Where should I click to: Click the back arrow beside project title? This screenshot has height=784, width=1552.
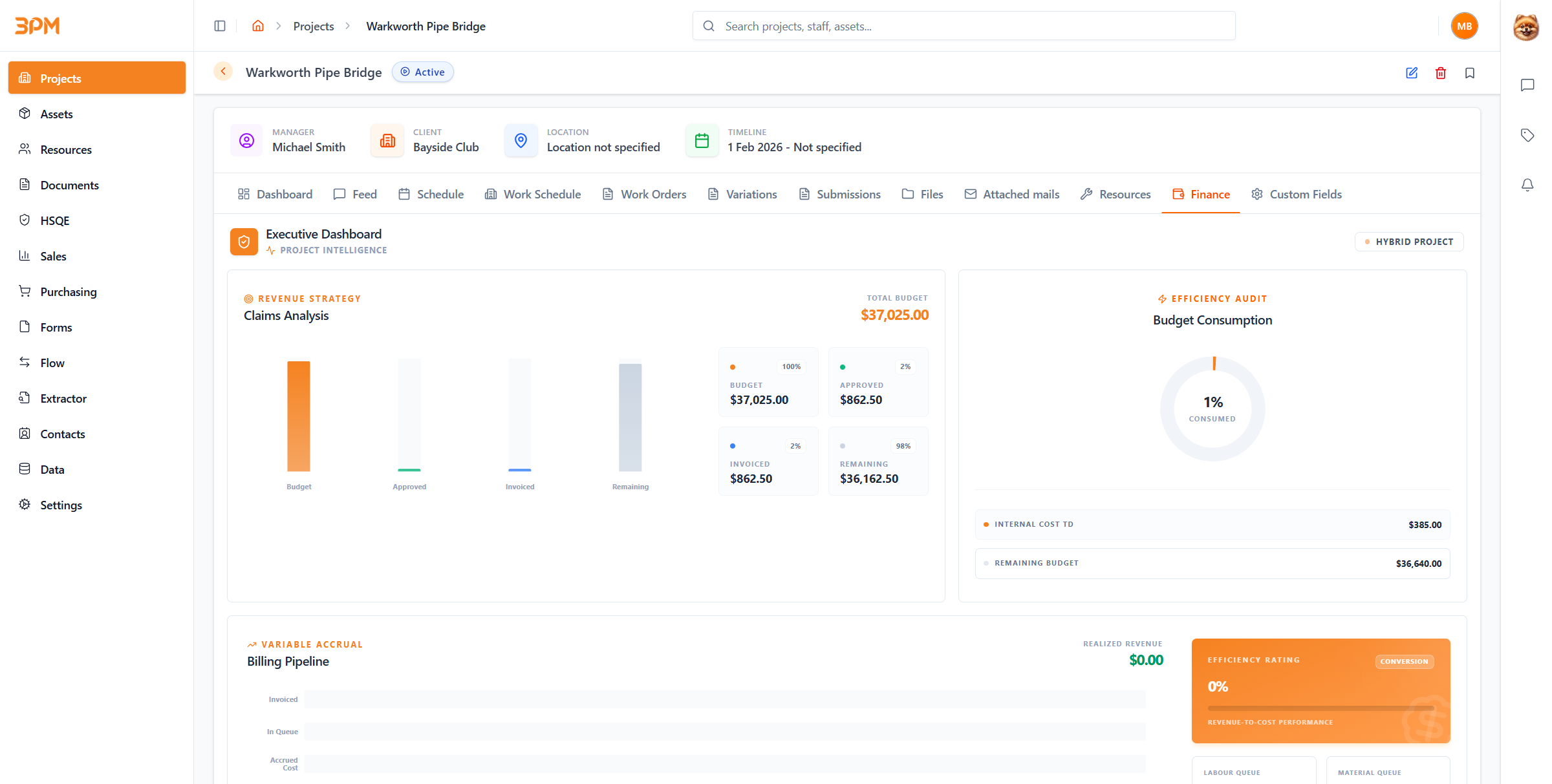(222, 71)
